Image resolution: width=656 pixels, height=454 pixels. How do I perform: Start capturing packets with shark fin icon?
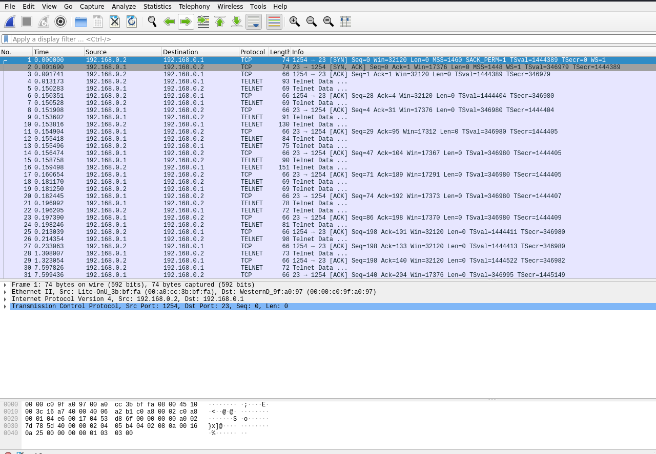[10, 21]
